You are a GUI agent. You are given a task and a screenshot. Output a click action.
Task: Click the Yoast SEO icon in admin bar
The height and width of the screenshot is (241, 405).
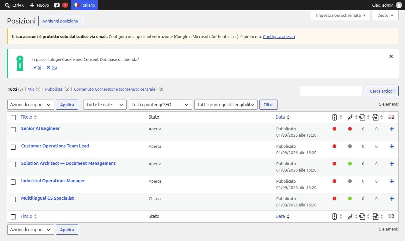57,5
